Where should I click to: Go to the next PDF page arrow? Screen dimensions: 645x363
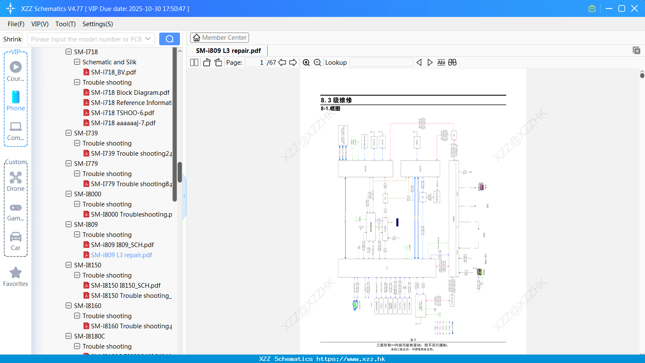(293, 62)
